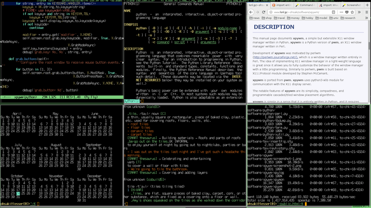The width and height of the screenshot is (371, 208).
Task: Open the money bookmark folder
Action: pyautogui.click(x=293, y=18)
